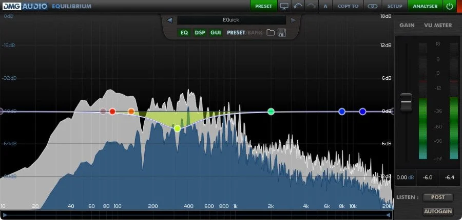
Task: Click the left VU meter bar
Action: click(x=422, y=101)
